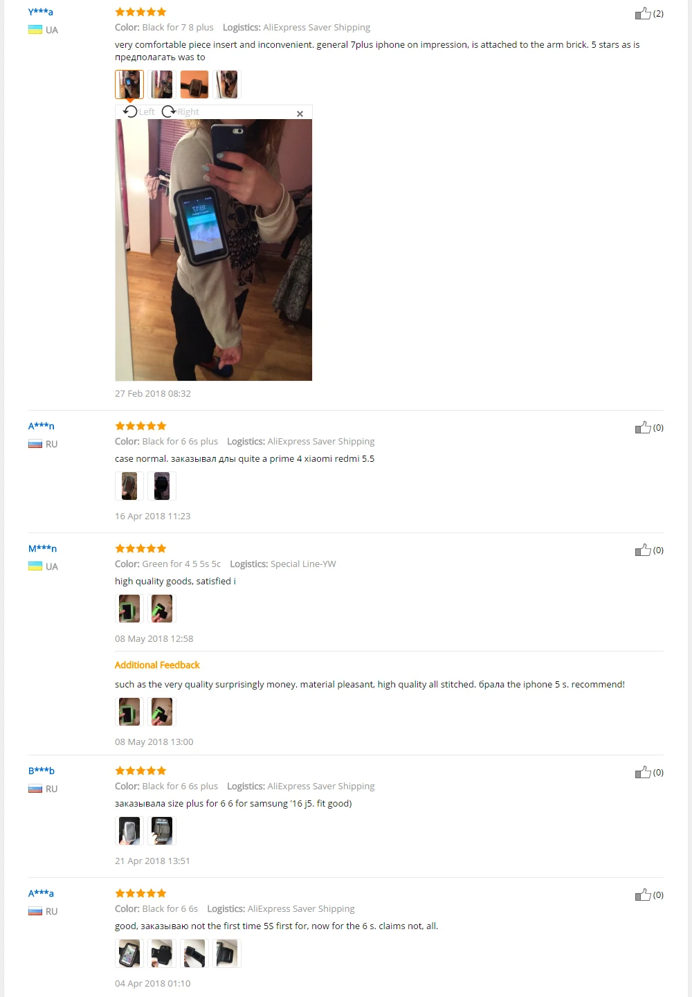Click the reviewer name M***n
692x997 pixels.
coord(42,548)
